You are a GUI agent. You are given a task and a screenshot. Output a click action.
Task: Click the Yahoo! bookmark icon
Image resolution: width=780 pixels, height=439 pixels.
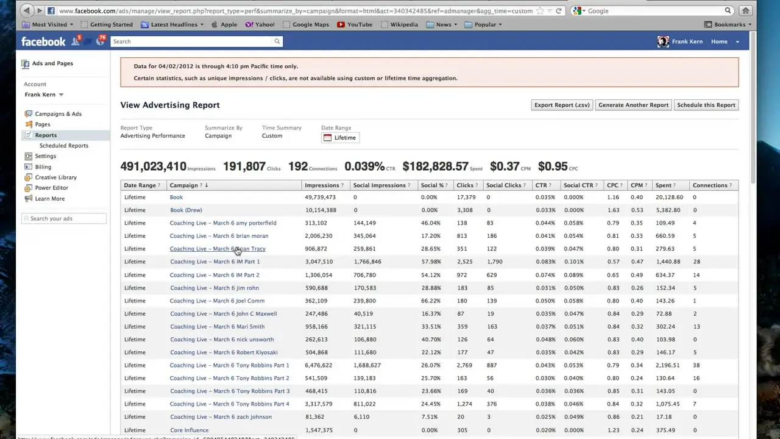(x=249, y=24)
